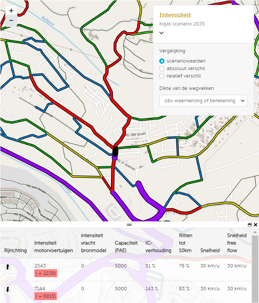Screen dimensions: 259x303
Task: Zoom in on the map
Action: click(x=11, y=11)
